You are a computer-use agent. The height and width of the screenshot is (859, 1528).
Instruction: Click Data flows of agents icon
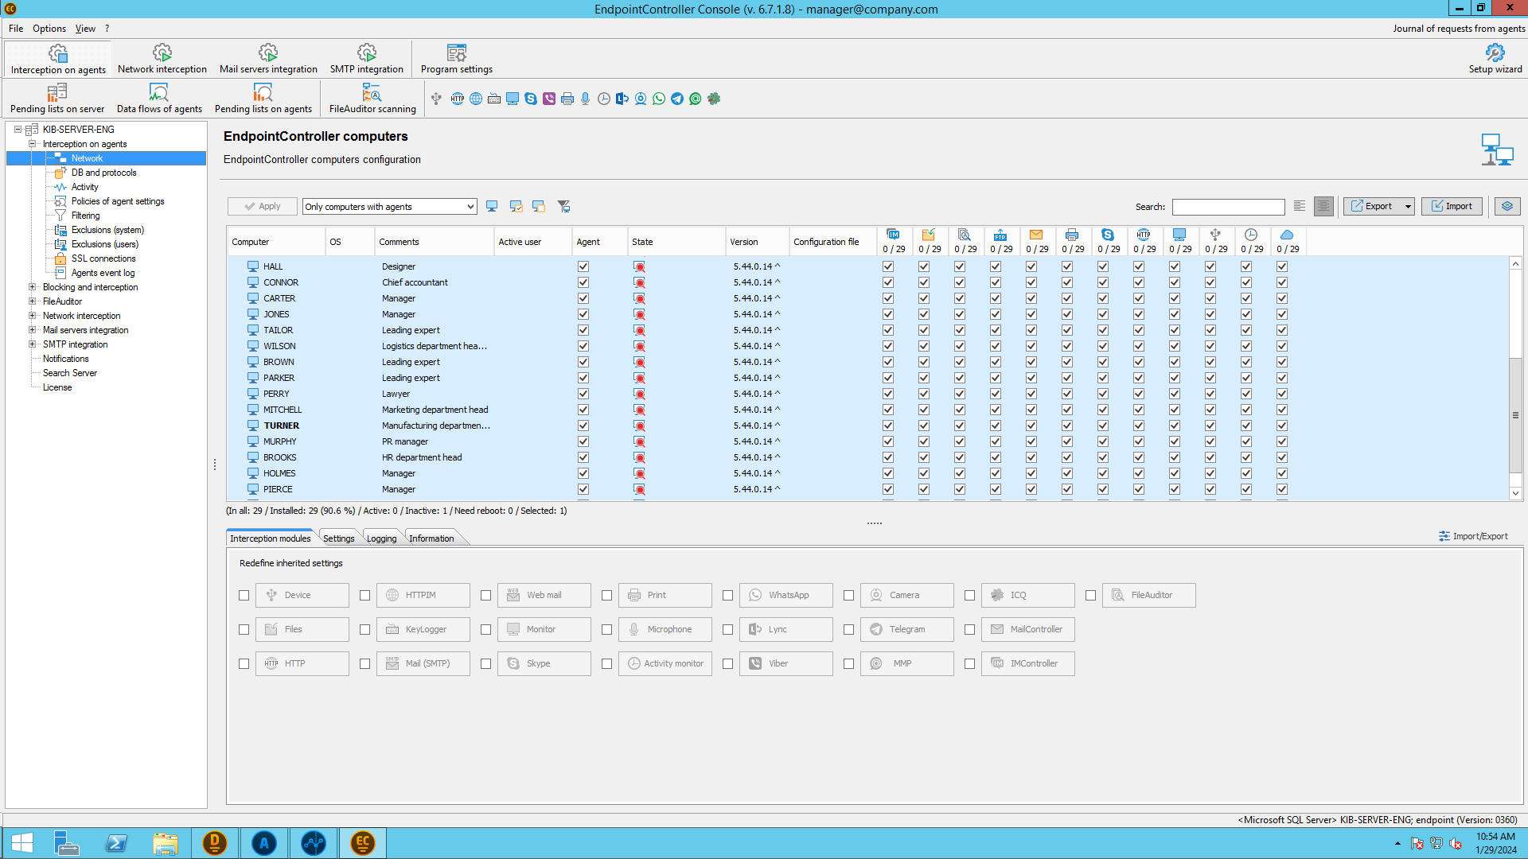pyautogui.click(x=159, y=99)
